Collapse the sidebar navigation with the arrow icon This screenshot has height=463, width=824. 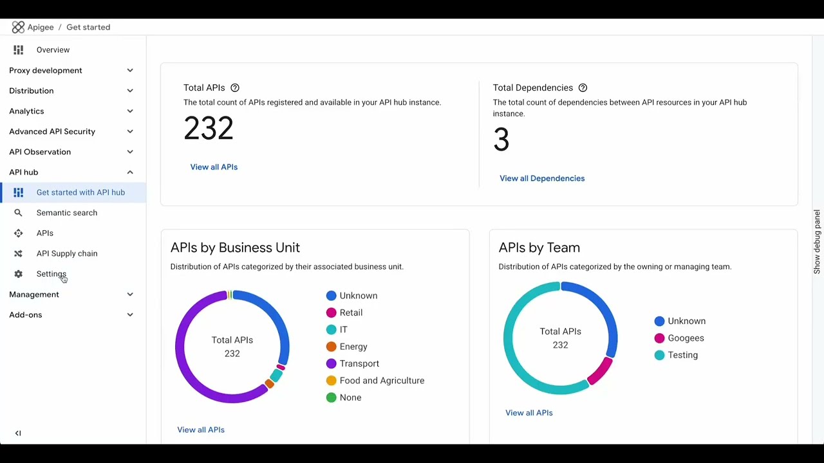18,433
